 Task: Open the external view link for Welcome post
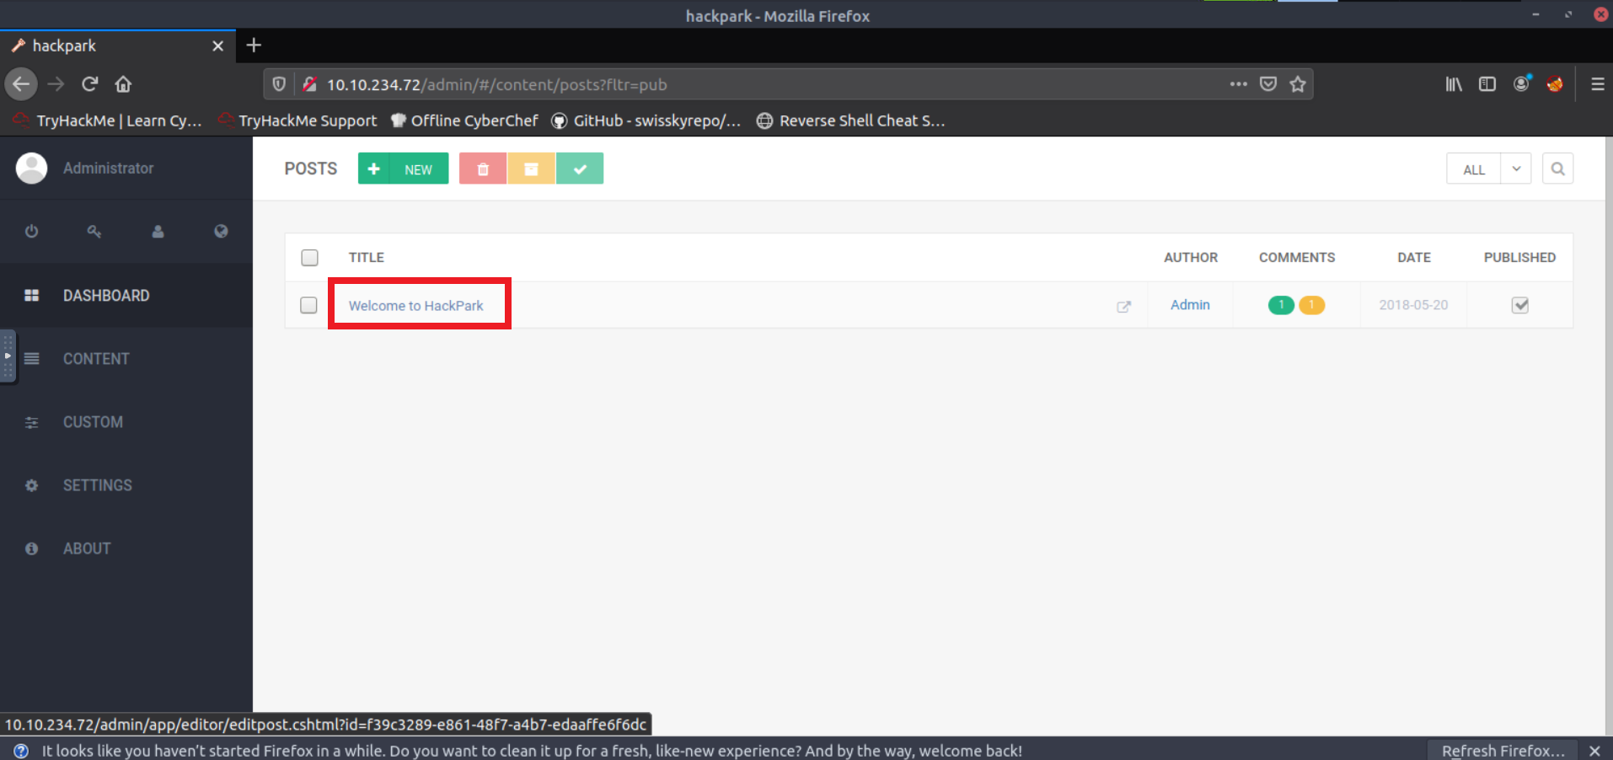pyautogui.click(x=1123, y=307)
